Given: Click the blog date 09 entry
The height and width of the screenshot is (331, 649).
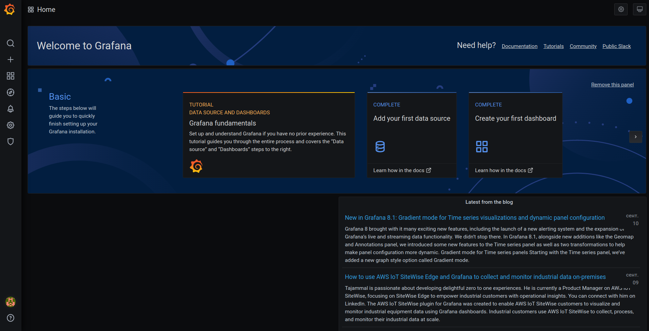Looking at the screenshot, I should 633,279.
